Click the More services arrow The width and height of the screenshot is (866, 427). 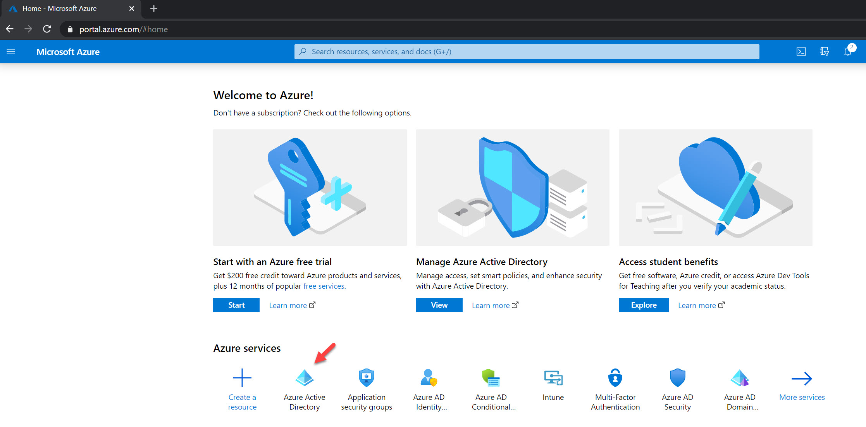802,379
